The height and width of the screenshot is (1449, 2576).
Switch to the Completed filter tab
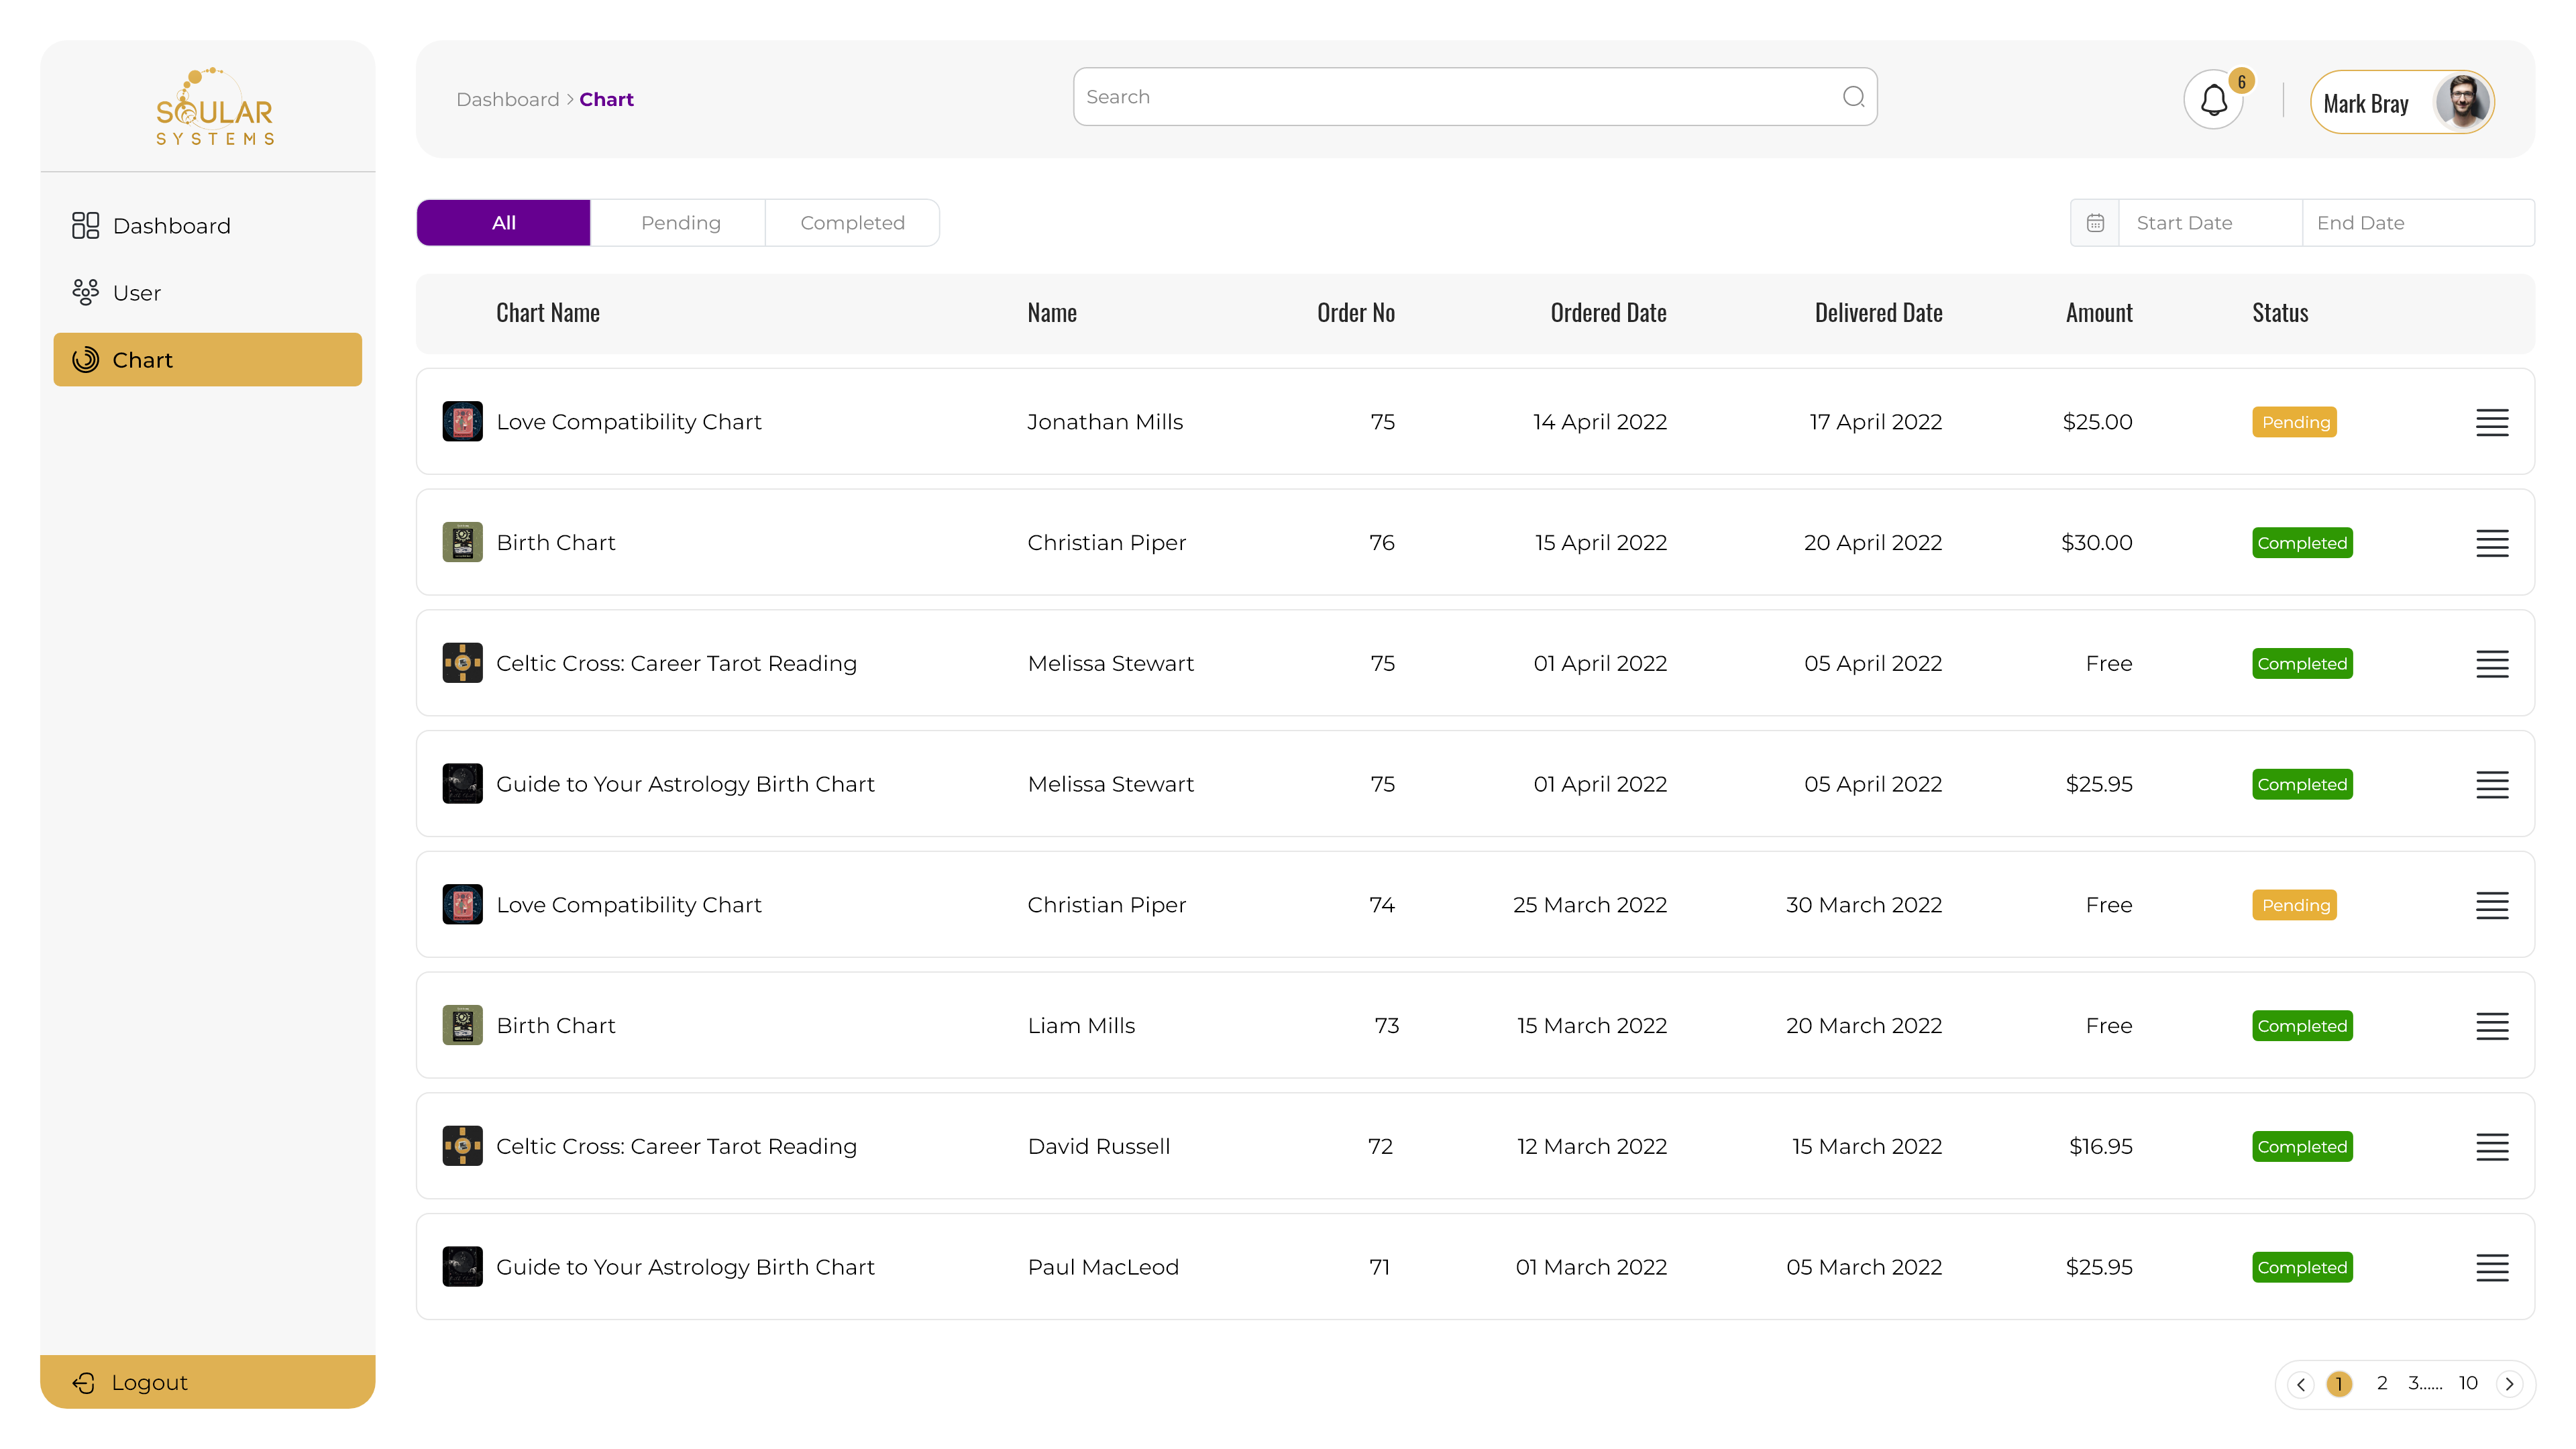pyautogui.click(x=852, y=223)
